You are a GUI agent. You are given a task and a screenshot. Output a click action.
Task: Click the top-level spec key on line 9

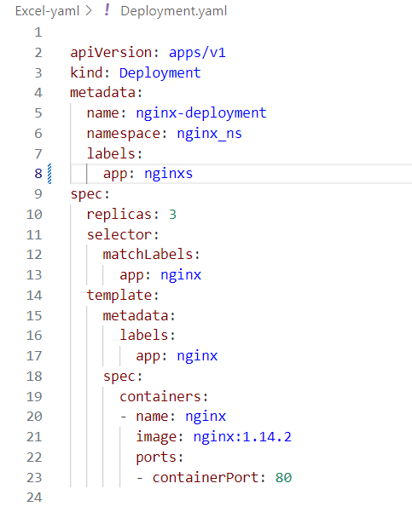[x=86, y=194]
